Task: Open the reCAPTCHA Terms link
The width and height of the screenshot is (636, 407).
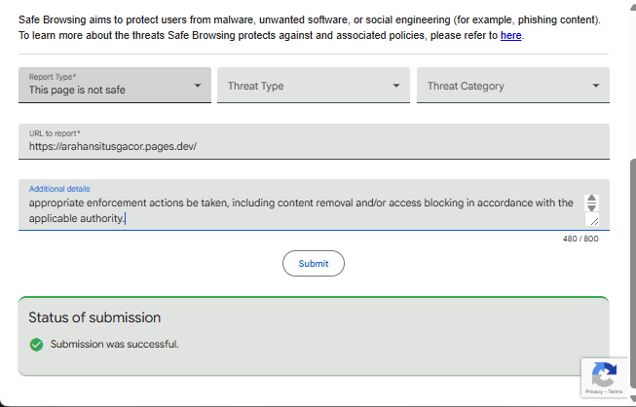Action: [x=616, y=392]
